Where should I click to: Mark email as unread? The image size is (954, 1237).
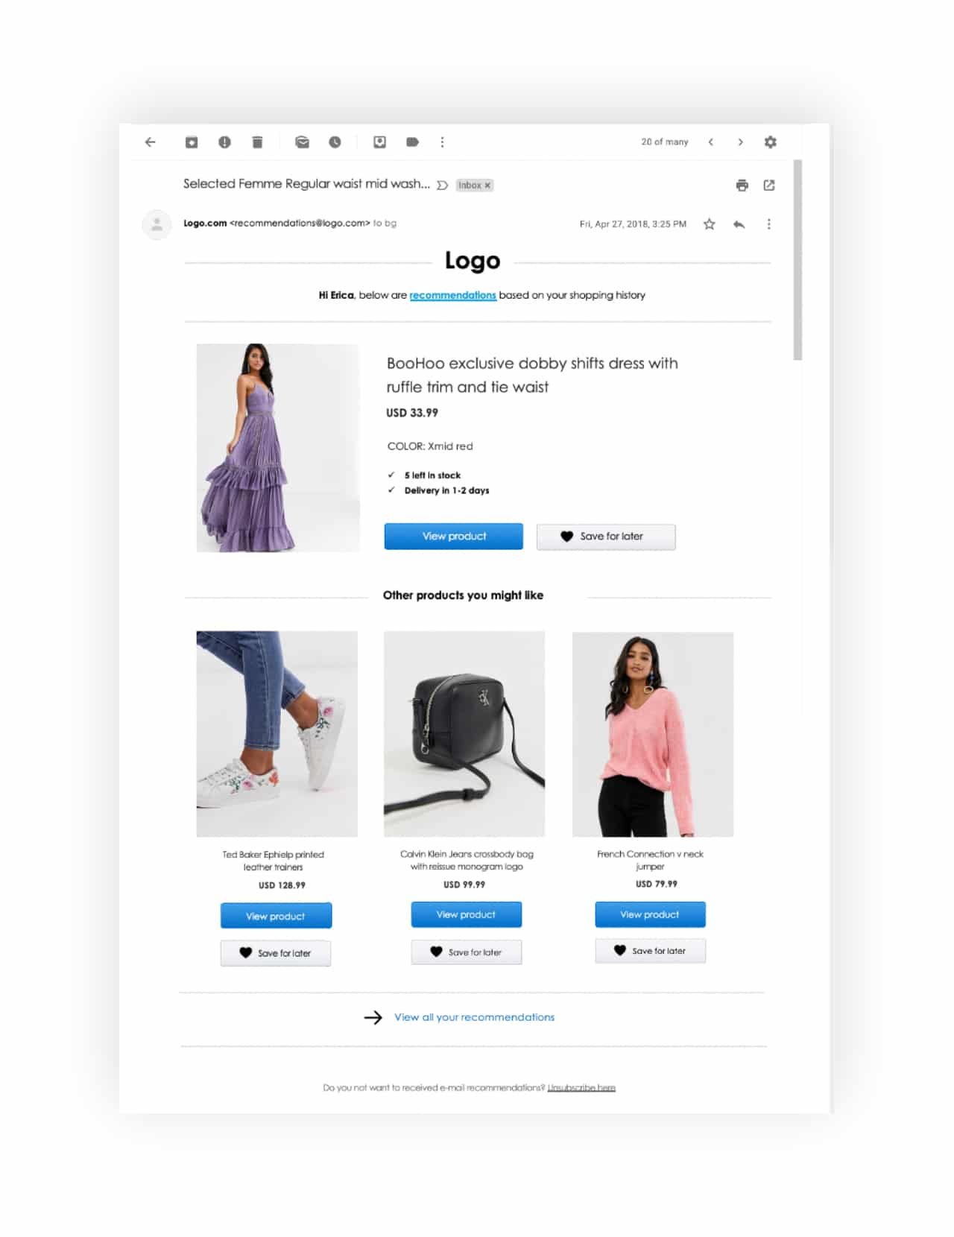coord(302,142)
